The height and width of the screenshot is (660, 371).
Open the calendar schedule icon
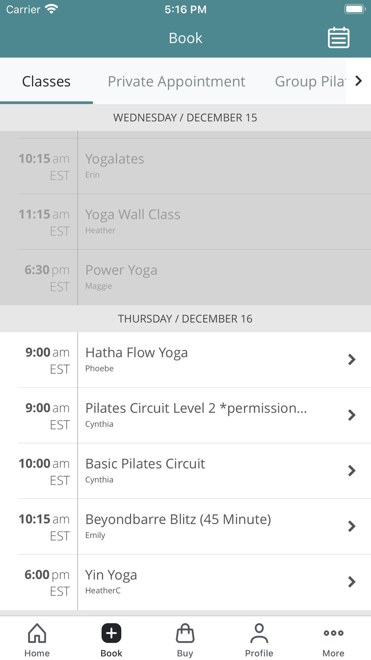(x=338, y=38)
